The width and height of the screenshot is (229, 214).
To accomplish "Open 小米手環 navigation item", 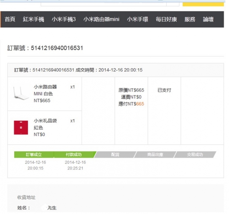I will pos(138,19).
